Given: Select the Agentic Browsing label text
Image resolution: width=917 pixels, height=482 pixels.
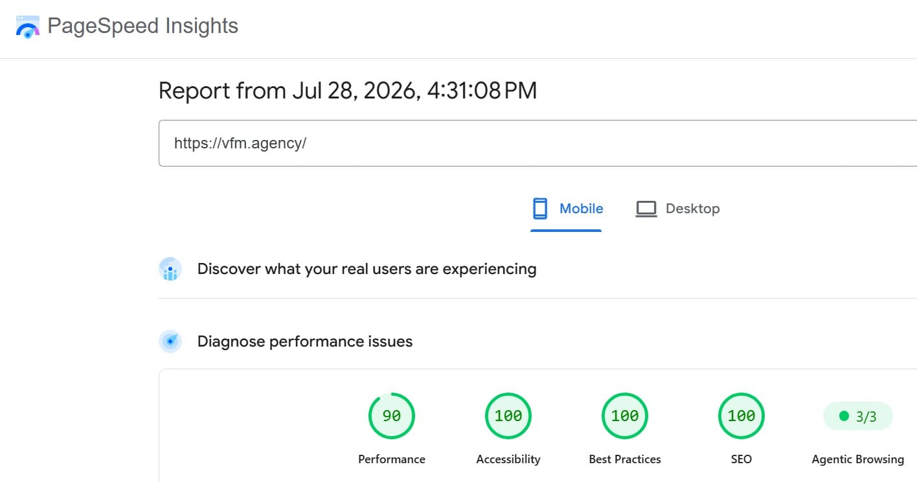Looking at the screenshot, I should (858, 459).
